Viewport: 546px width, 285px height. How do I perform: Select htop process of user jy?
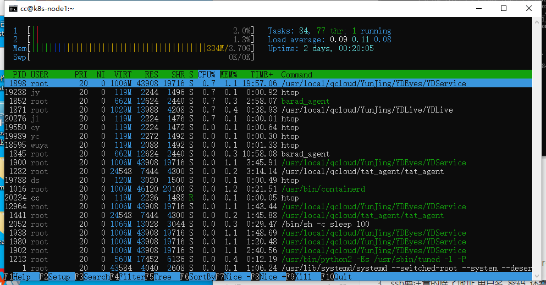[268, 92]
